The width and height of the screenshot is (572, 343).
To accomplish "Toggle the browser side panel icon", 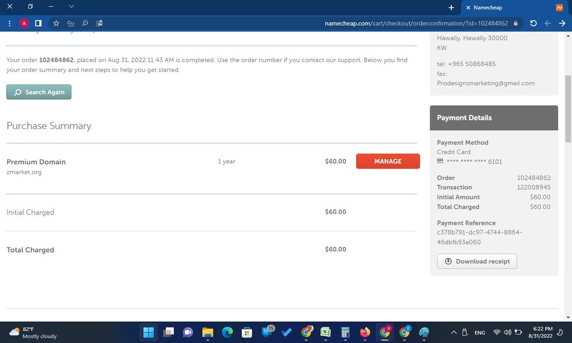I will tap(39, 23).
